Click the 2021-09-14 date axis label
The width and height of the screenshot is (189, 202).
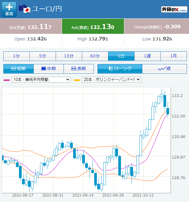tap(83, 195)
